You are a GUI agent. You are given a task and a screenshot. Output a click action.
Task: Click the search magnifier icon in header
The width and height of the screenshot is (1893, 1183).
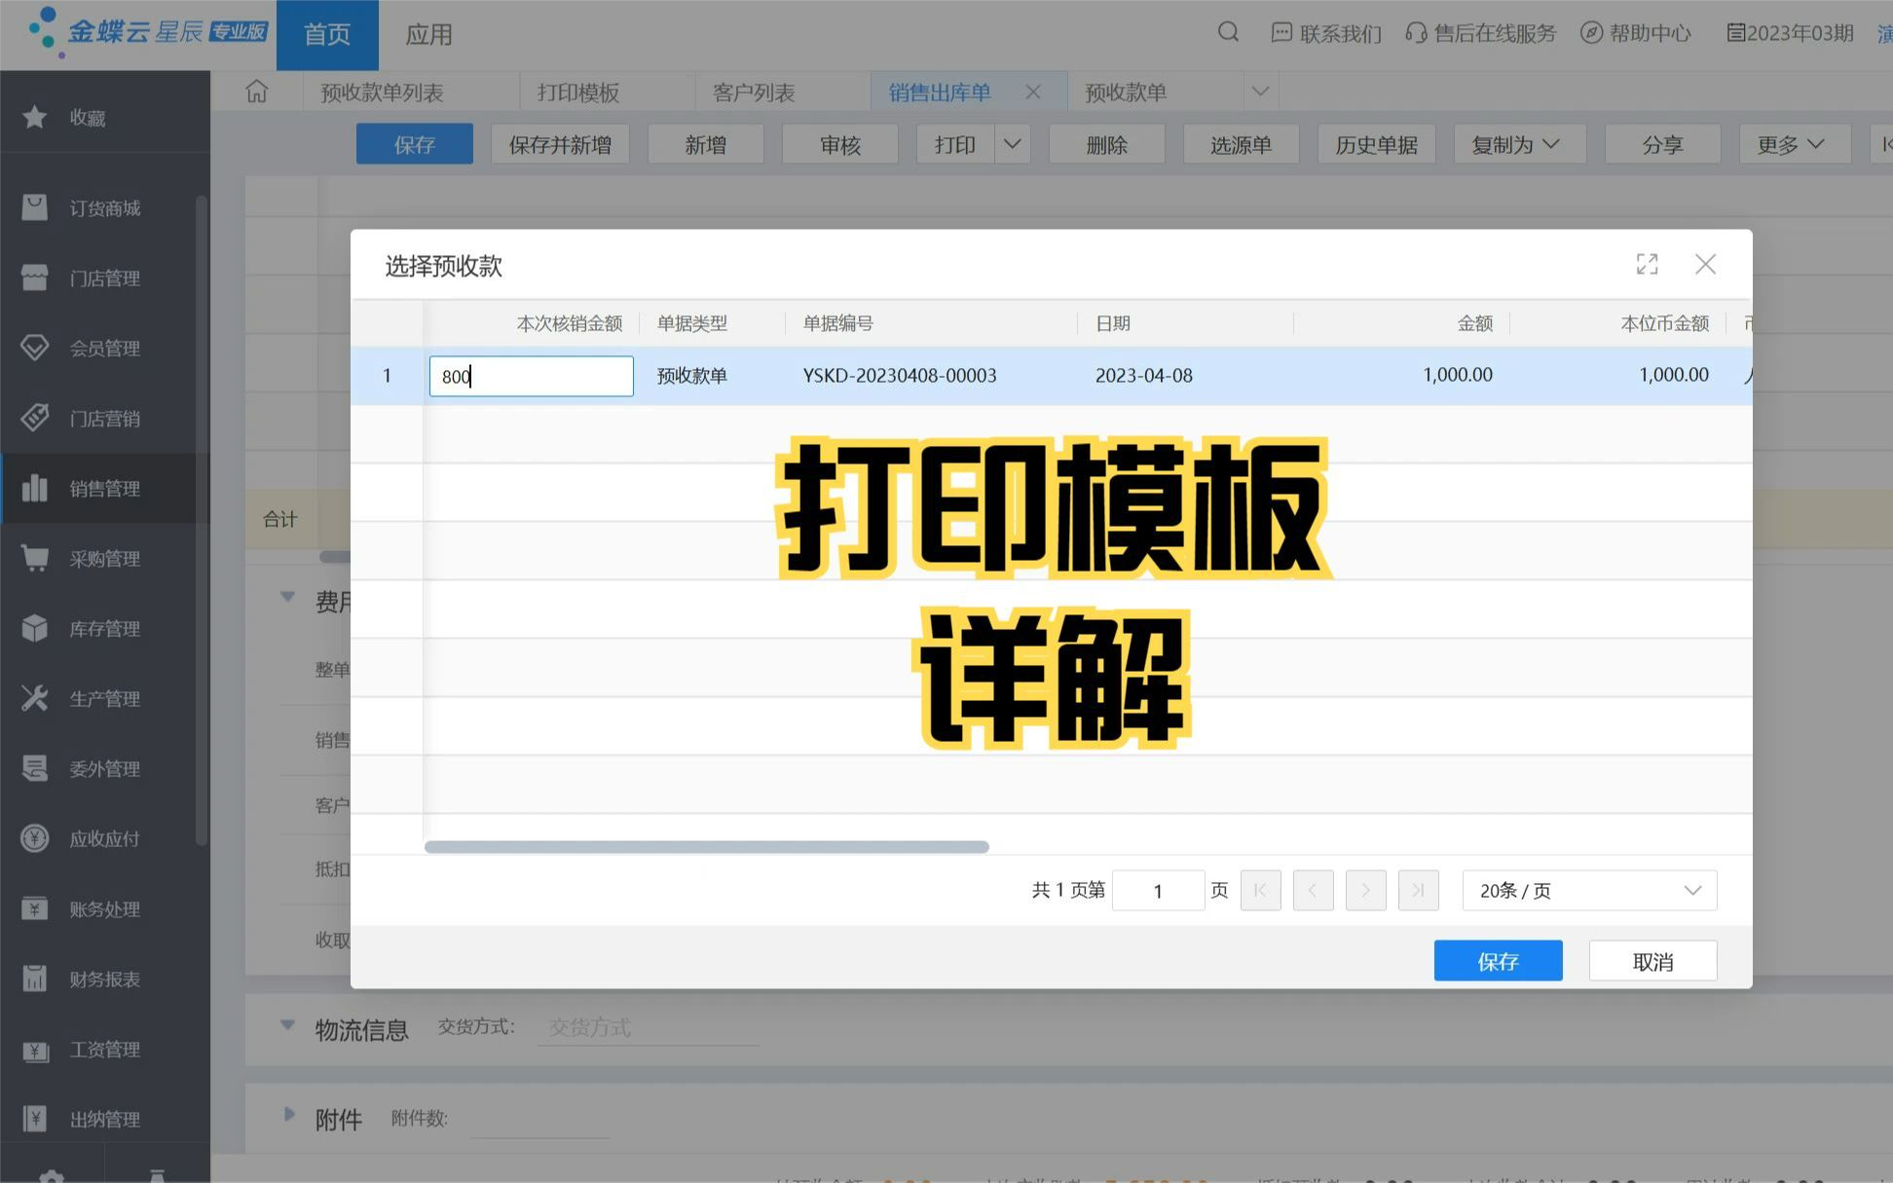tap(1228, 32)
